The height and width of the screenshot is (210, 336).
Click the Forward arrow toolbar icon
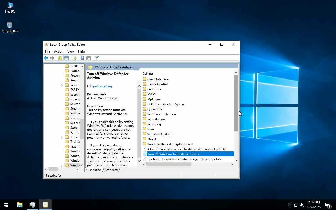[x=52, y=58]
